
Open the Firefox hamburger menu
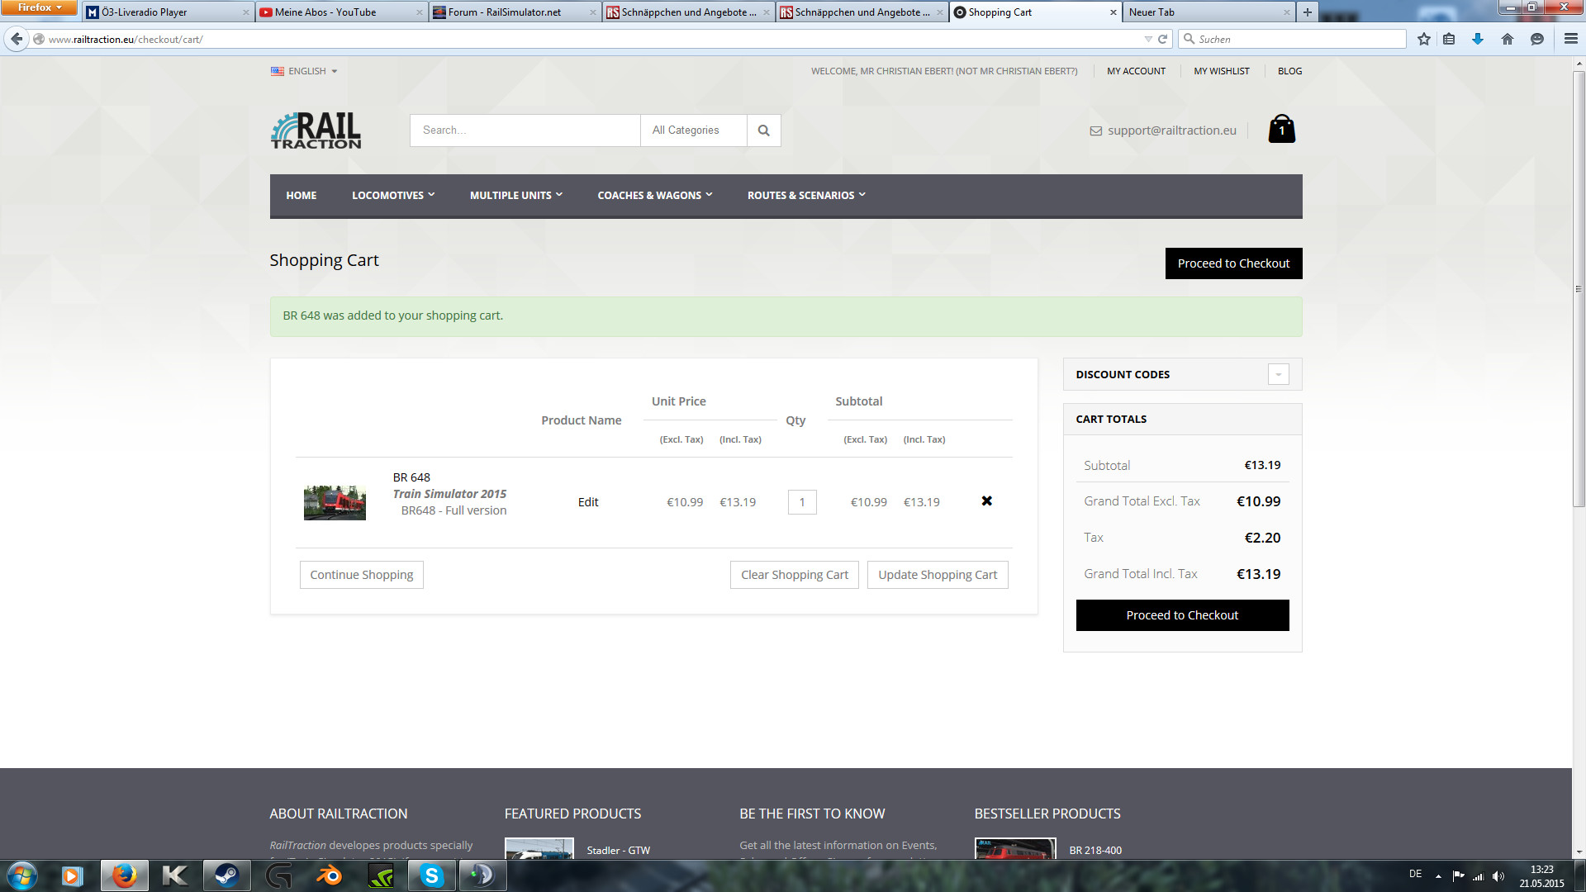point(1570,39)
